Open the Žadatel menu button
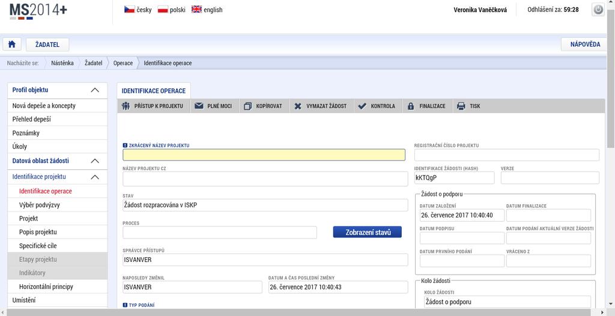Screen dimensions: 615x316 pyautogui.click(x=47, y=44)
